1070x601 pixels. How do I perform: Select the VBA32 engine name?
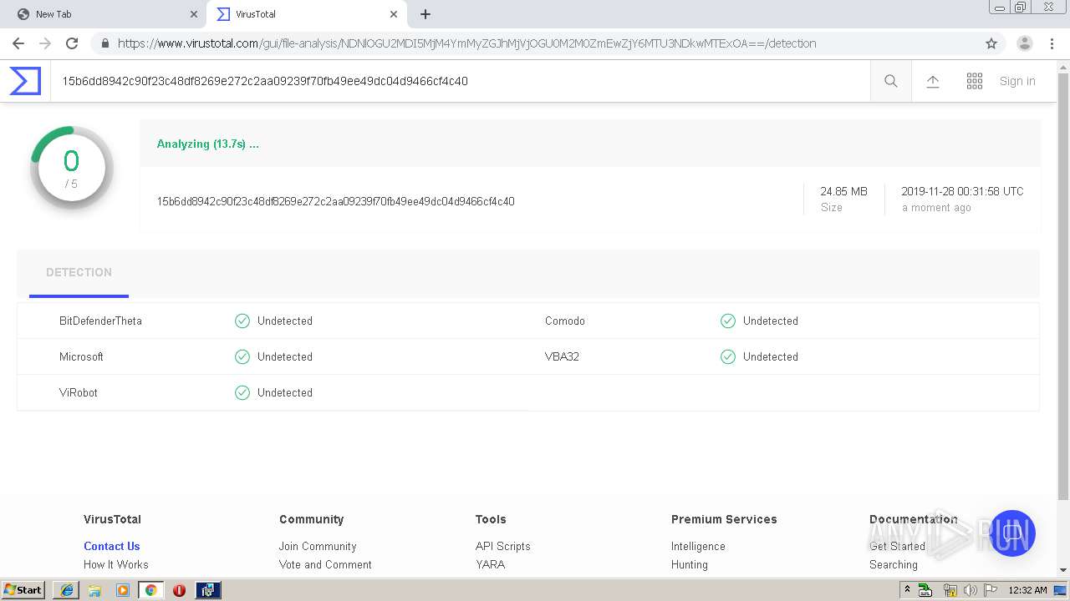(x=562, y=356)
